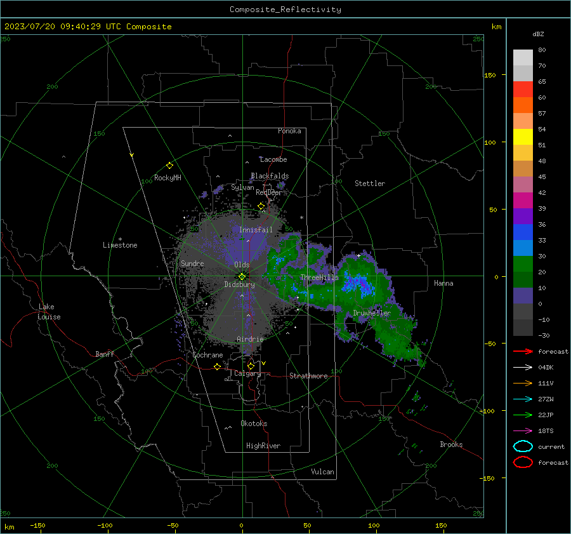The height and width of the screenshot is (534, 571).
Task: Click the asterisk marker above Limestone
Action: point(120,239)
